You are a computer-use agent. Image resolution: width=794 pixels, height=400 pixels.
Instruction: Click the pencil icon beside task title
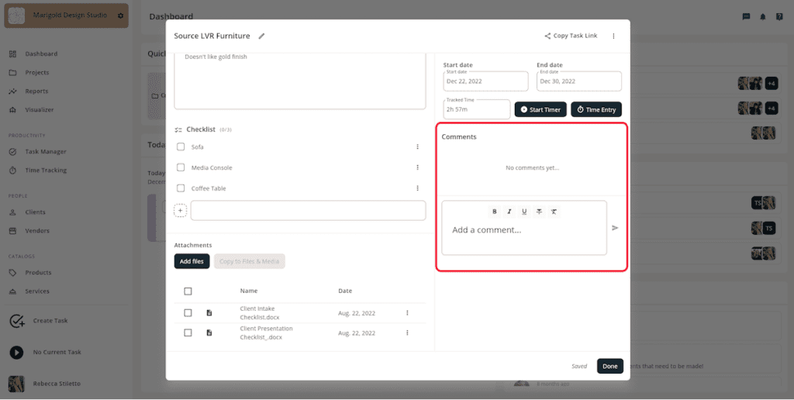[261, 36]
